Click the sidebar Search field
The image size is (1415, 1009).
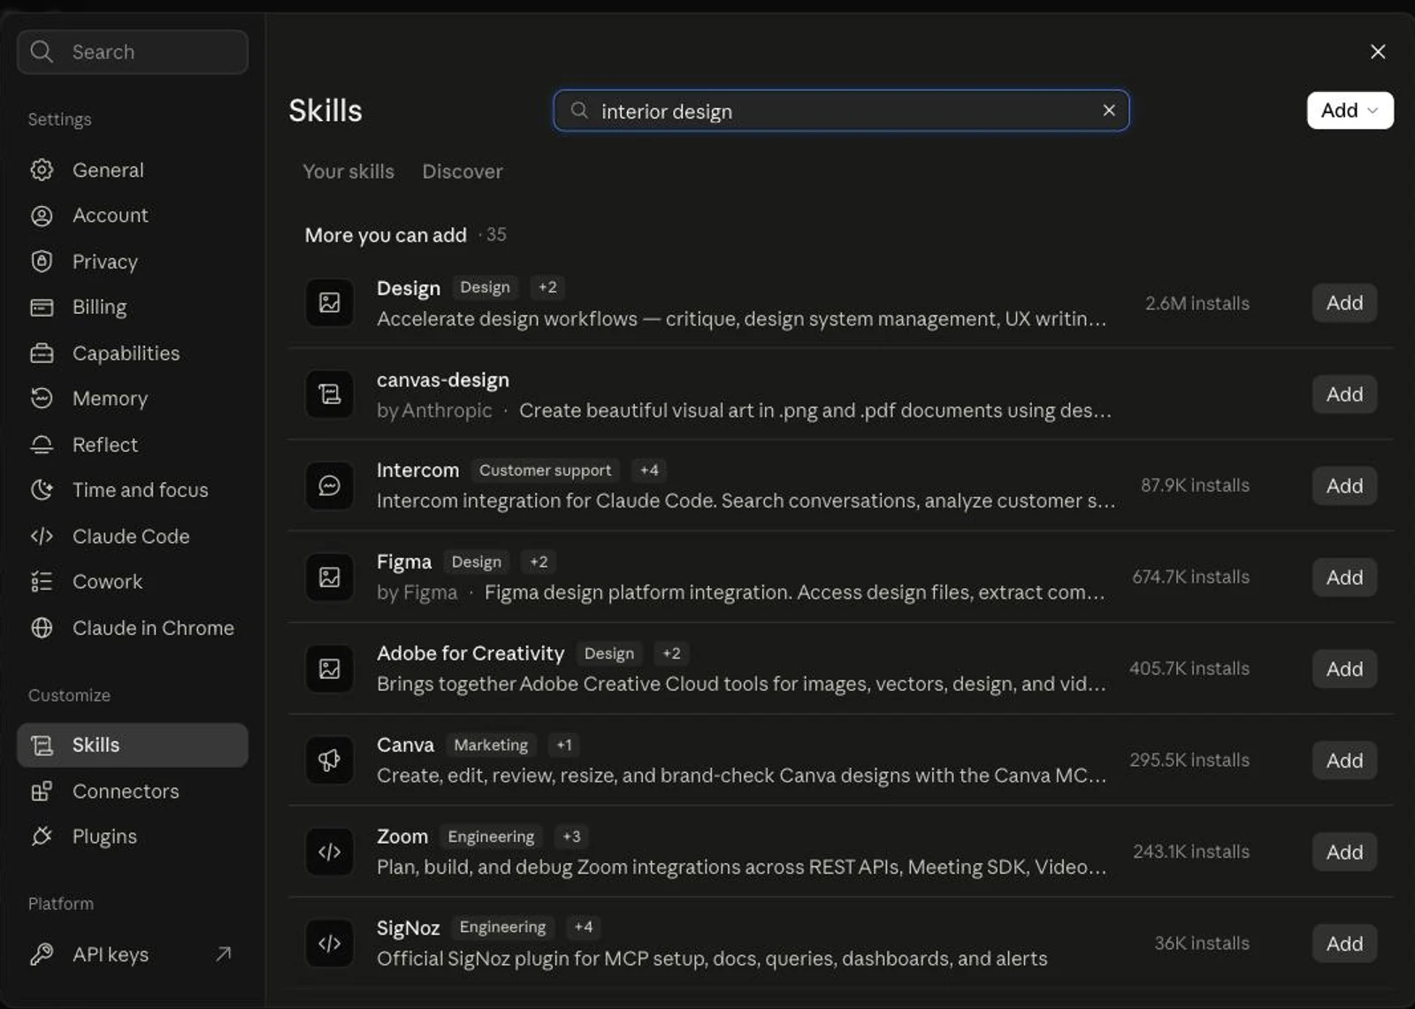tap(133, 52)
